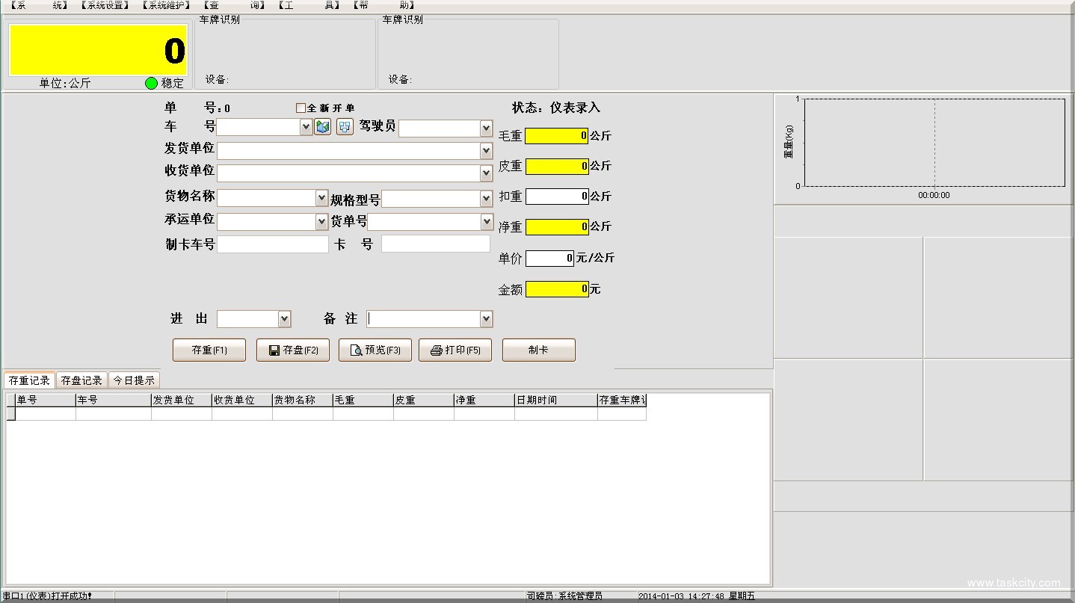
Task: Switch to the 存盘记录 tab
Action: click(x=81, y=380)
